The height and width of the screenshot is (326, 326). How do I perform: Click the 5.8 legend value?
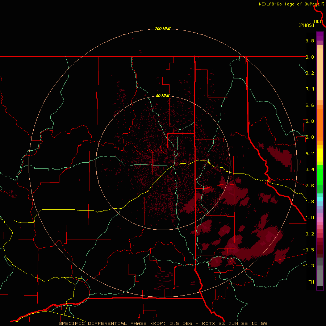point(310,121)
